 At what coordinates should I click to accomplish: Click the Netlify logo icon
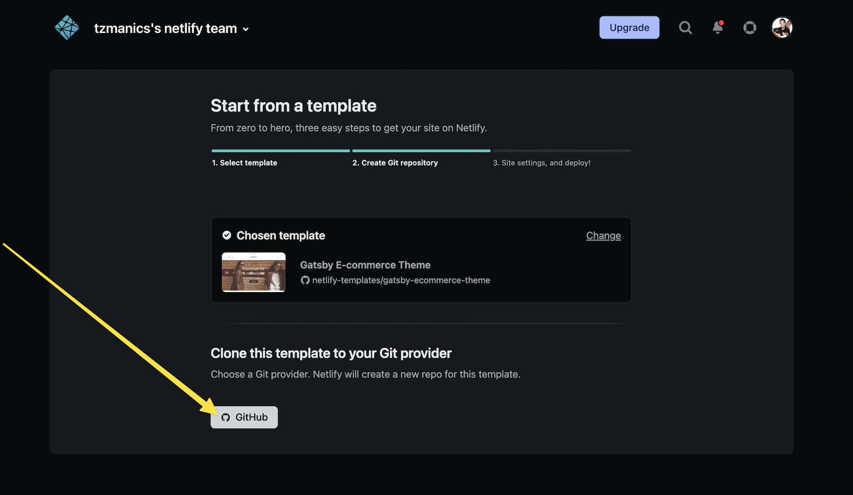pyautogui.click(x=67, y=27)
